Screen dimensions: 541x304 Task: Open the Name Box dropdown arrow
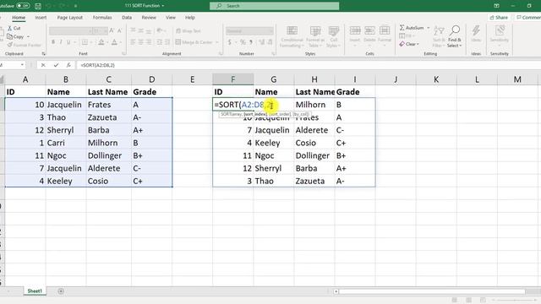pos(22,65)
